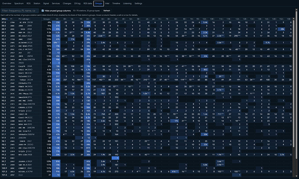Select the 2MAC row at 91.3
This screenshot has height=179, width=299.
point(146,49)
